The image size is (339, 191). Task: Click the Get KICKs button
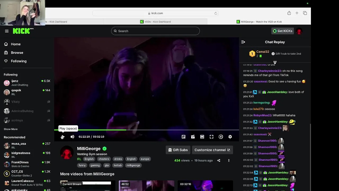[x=283, y=31]
